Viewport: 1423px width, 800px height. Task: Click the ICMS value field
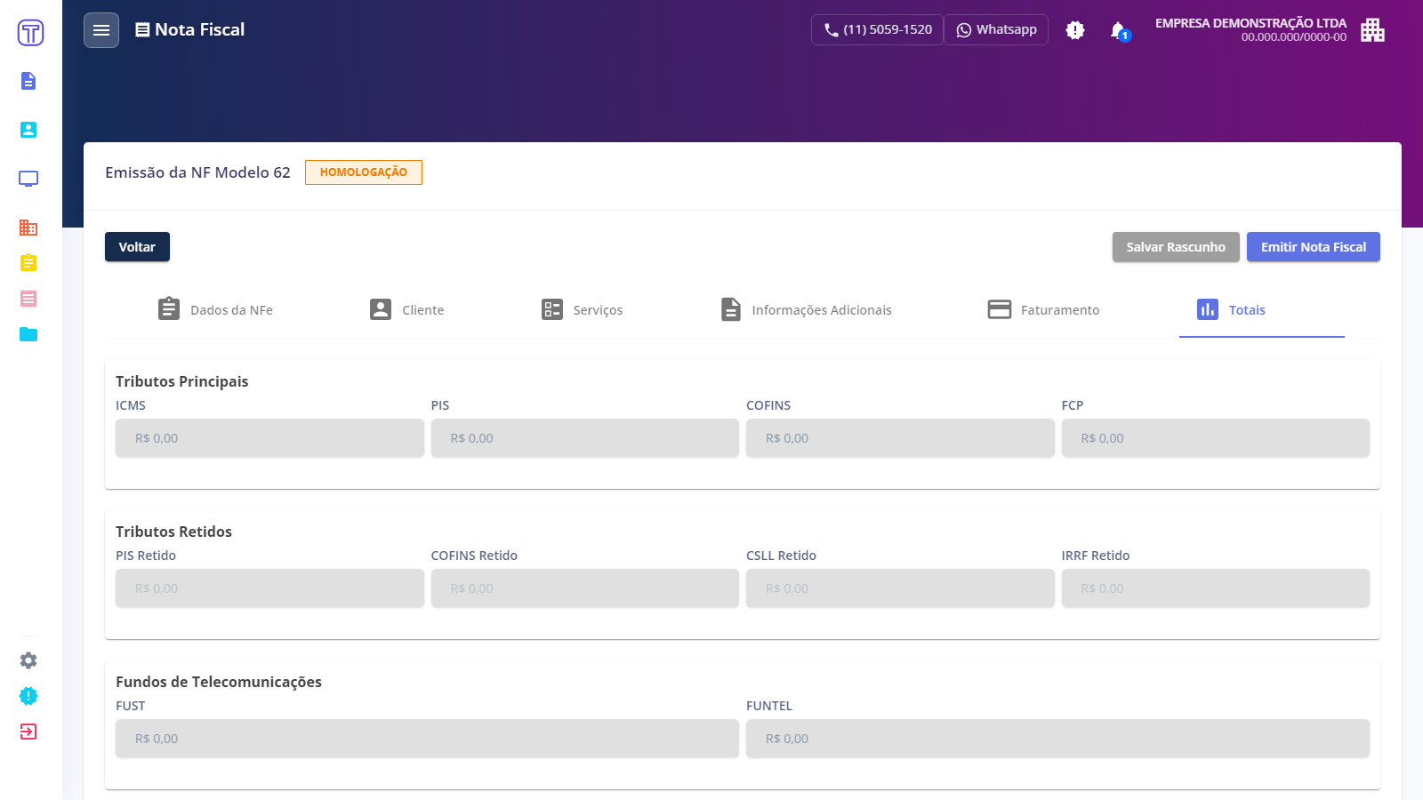coord(269,438)
